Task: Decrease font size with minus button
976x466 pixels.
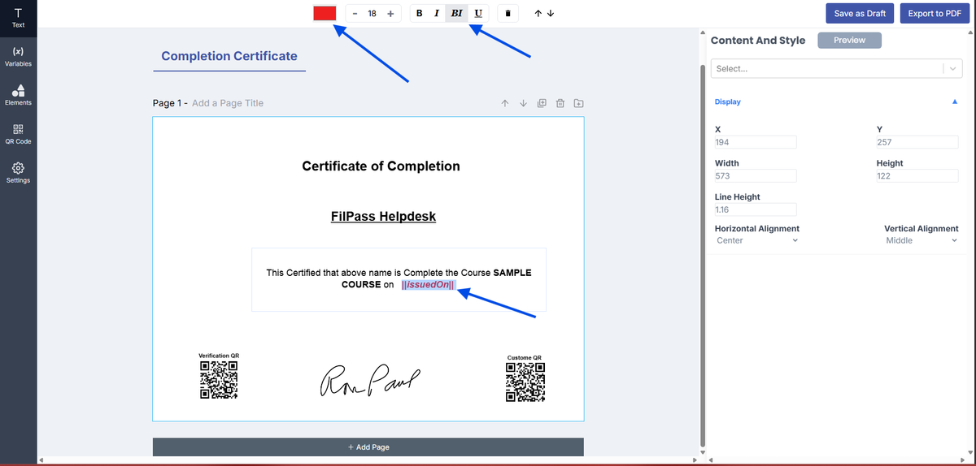Action: (x=355, y=14)
